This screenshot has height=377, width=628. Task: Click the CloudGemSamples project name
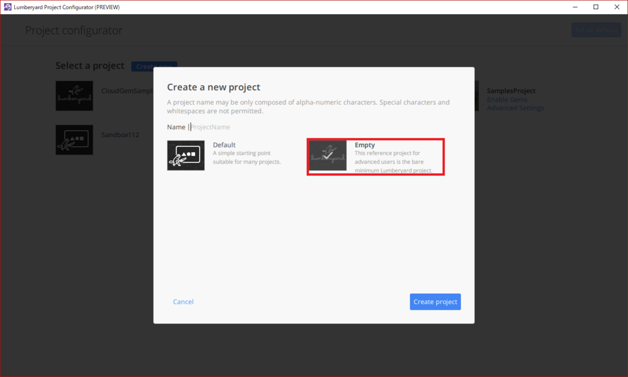click(127, 91)
